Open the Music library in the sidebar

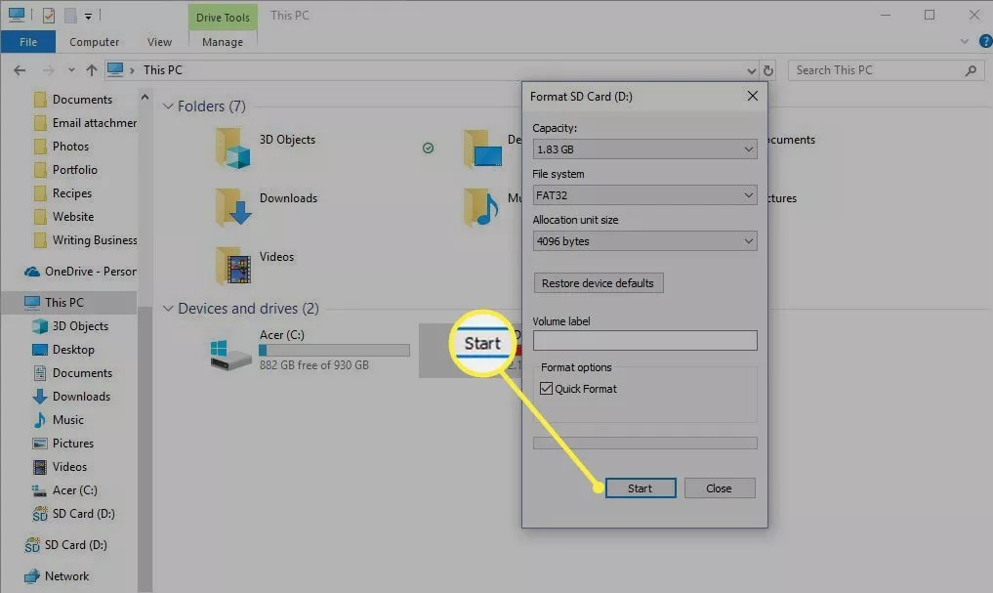tap(64, 419)
